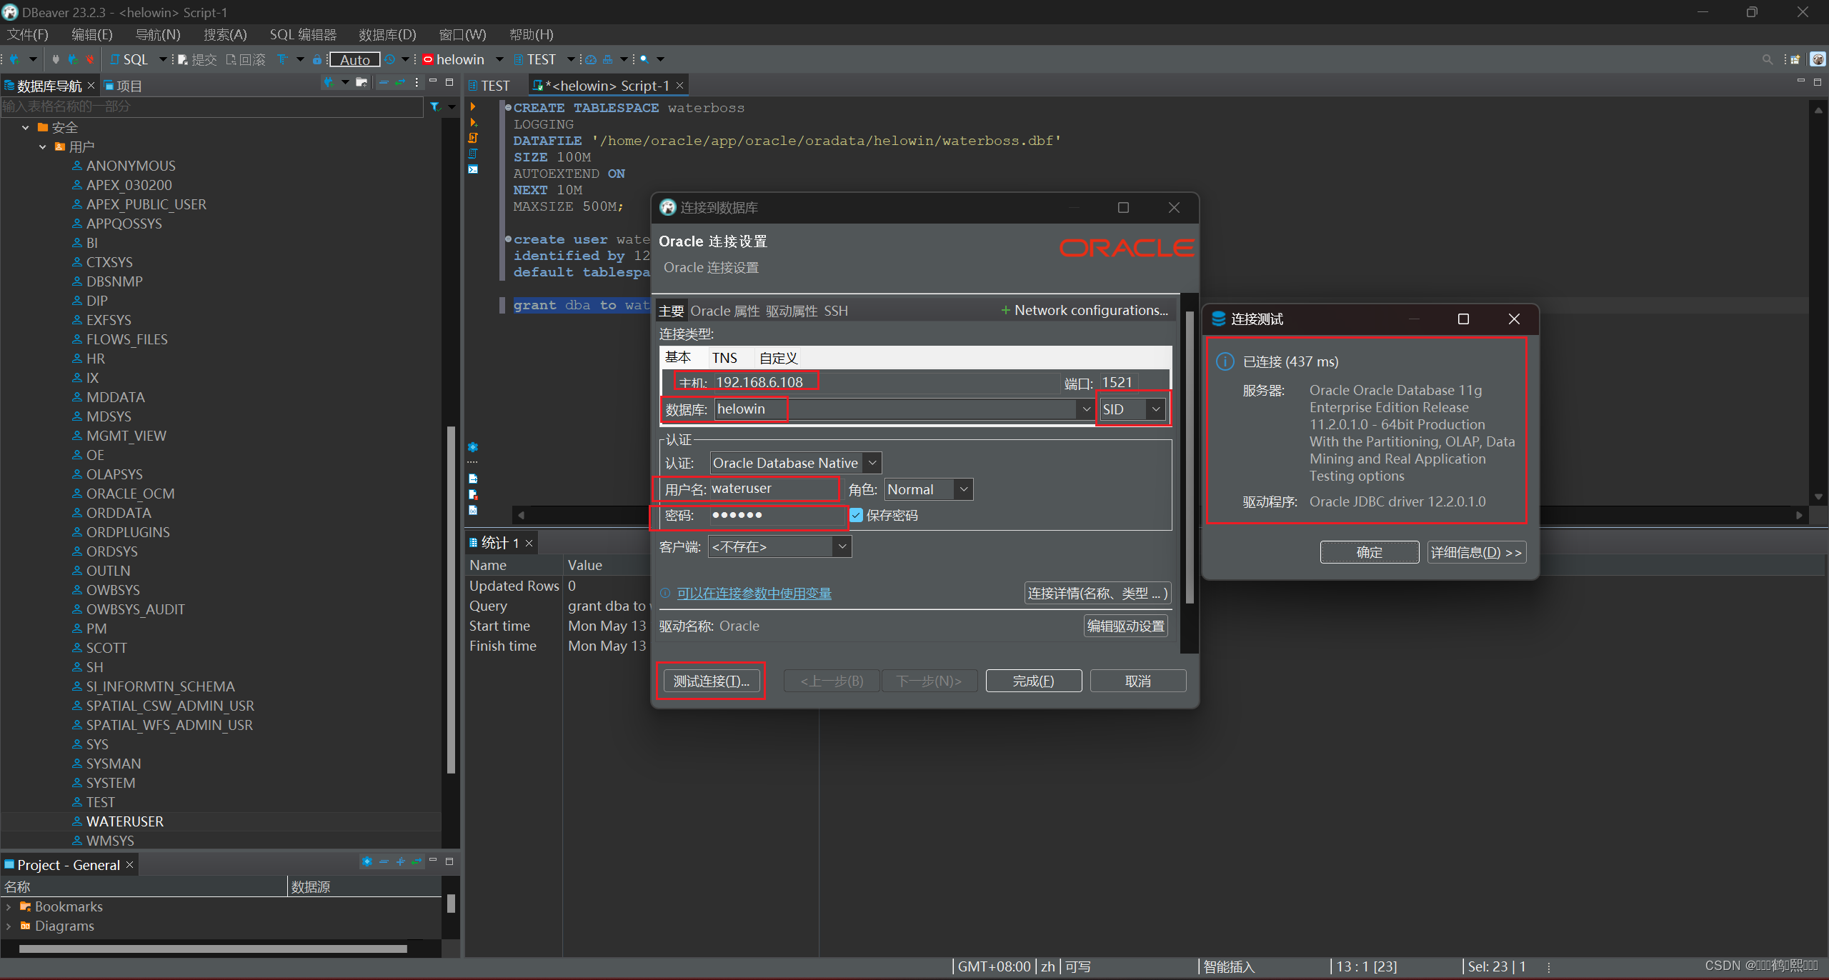Click 取消 in the connection dialog
This screenshot has width=1829, height=980.
(x=1137, y=681)
